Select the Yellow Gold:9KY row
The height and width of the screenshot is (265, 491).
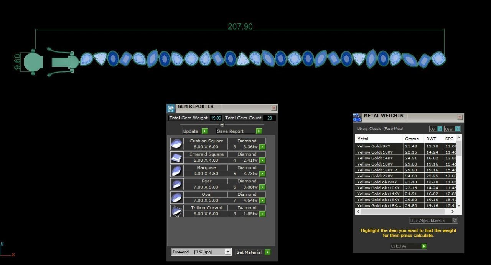pos(405,146)
